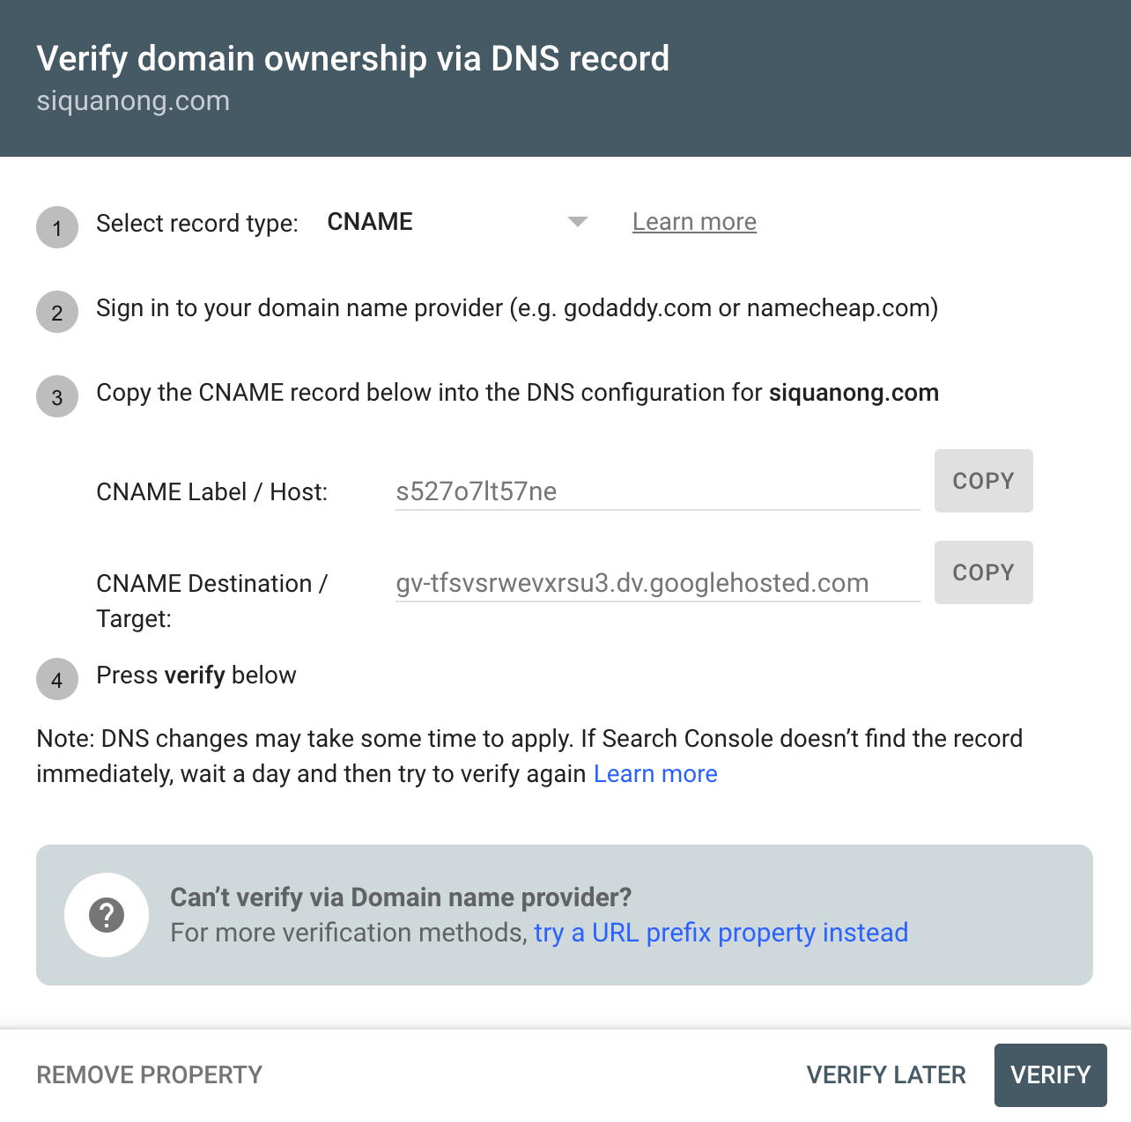Click the step 1 circle indicator

[56, 227]
